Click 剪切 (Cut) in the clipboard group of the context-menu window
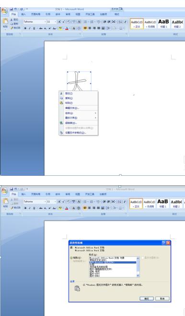Screen dimensions: 185x316 [x=14, y=20]
